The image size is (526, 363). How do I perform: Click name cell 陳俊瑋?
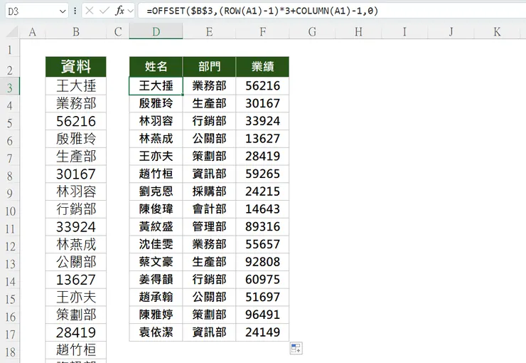156,209
